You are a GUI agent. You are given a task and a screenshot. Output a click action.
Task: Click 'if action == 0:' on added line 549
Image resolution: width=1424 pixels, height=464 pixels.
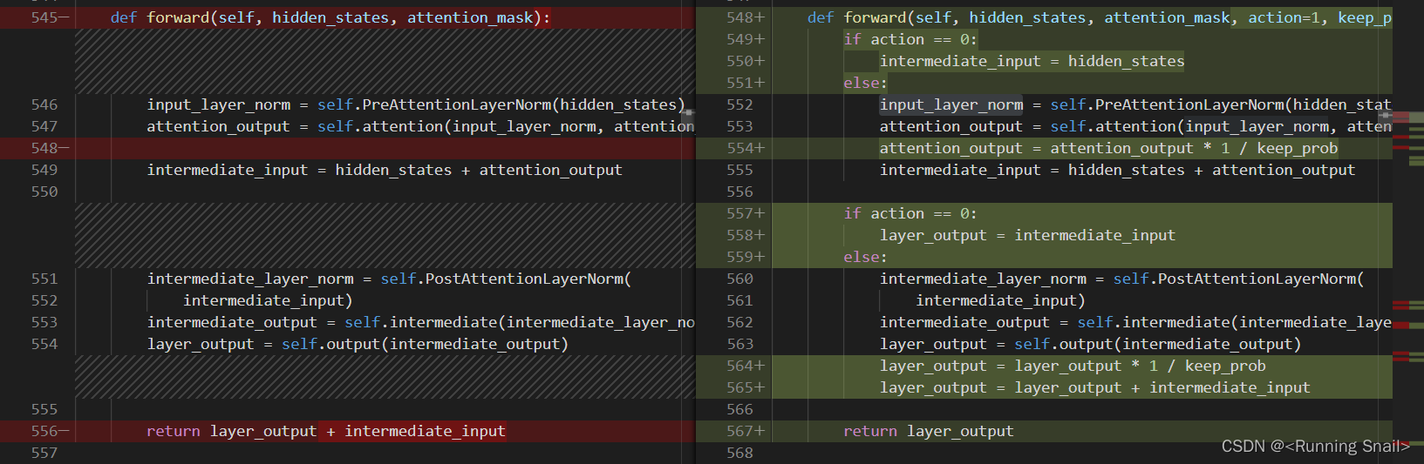(x=910, y=39)
